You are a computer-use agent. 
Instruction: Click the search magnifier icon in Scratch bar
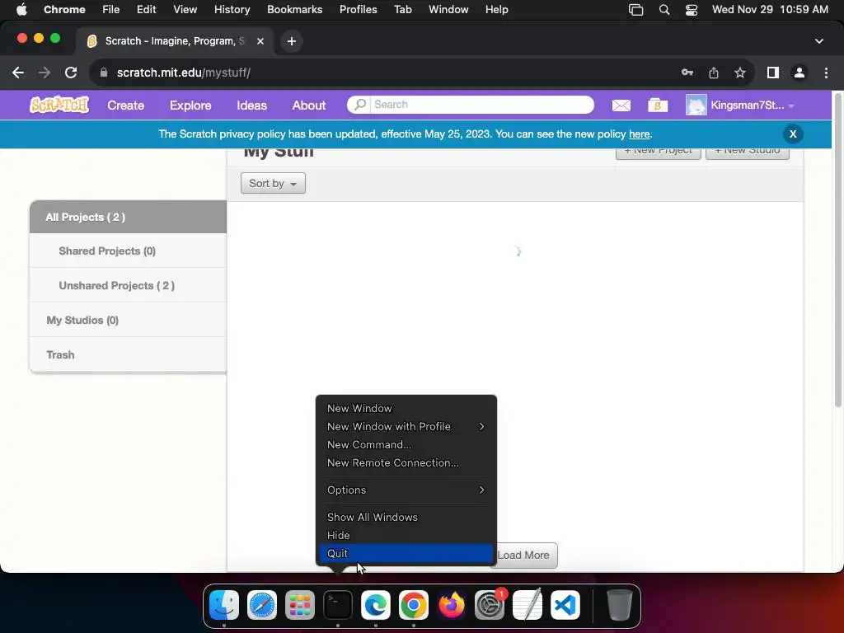359,105
